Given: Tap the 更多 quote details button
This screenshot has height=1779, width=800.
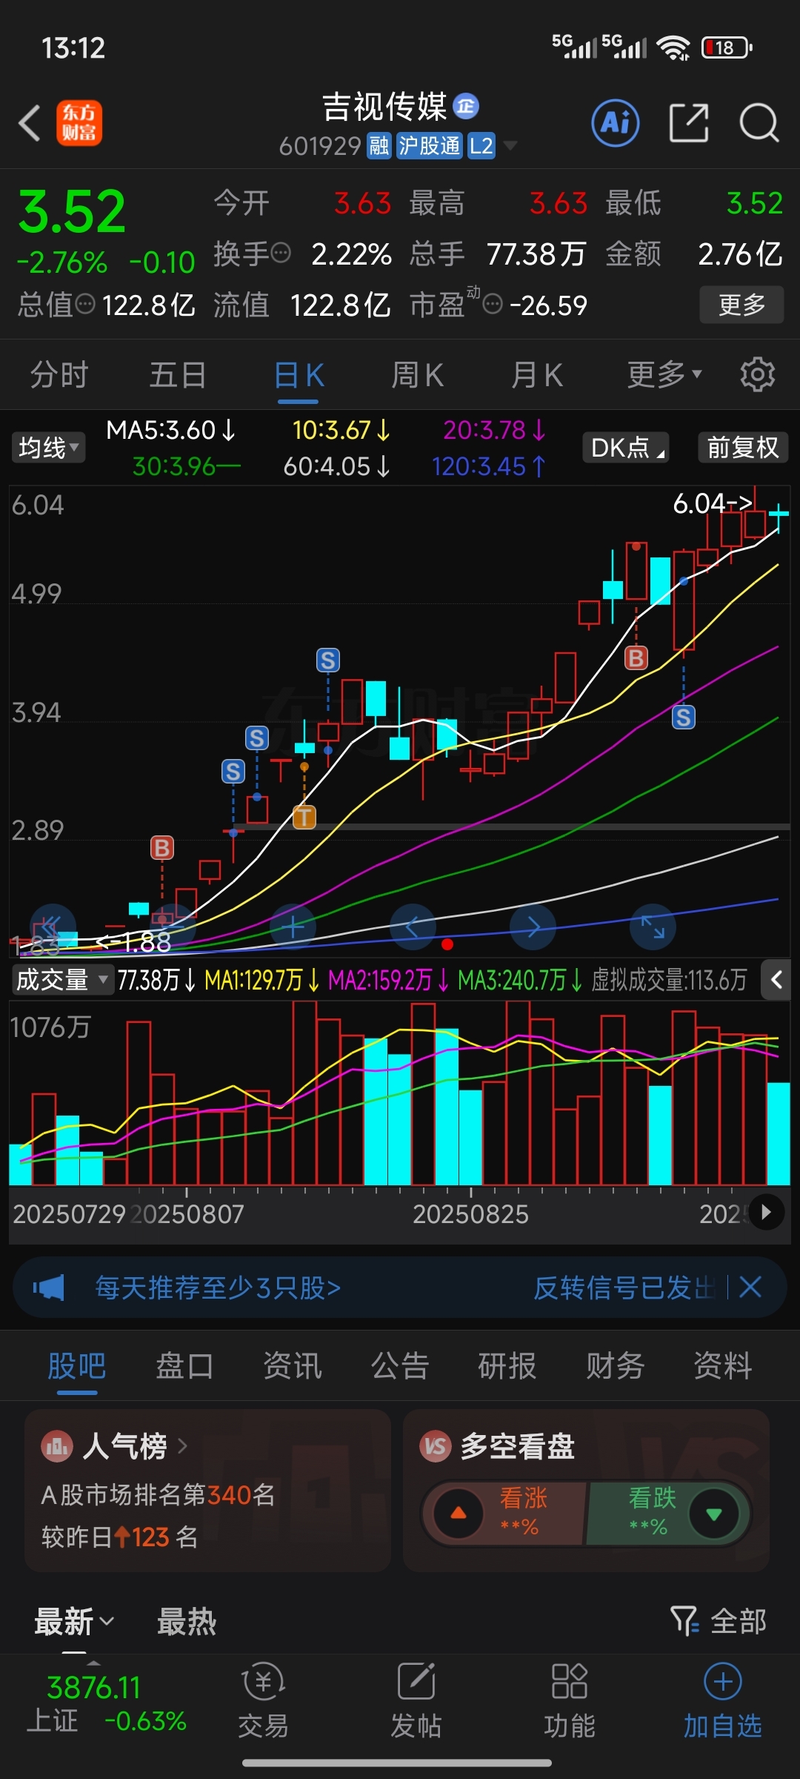Looking at the screenshot, I should coord(741,305).
